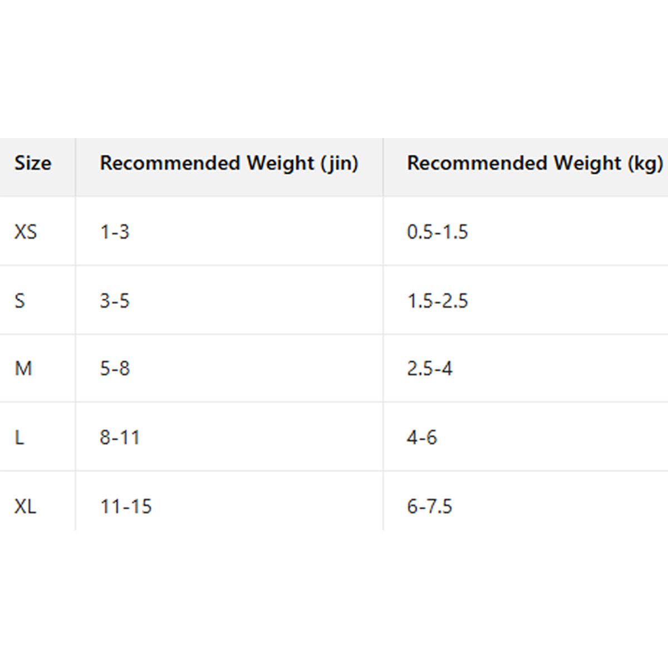Click the 1.5-2.5 kg weight cell
This screenshot has height=668, width=668.
[x=438, y=301]
